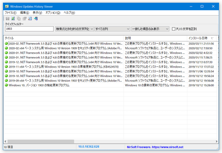Click the 10 項目 status bar count
Image resolution: width=222 pixels, height=153 pixels.
tap(8, 147)
